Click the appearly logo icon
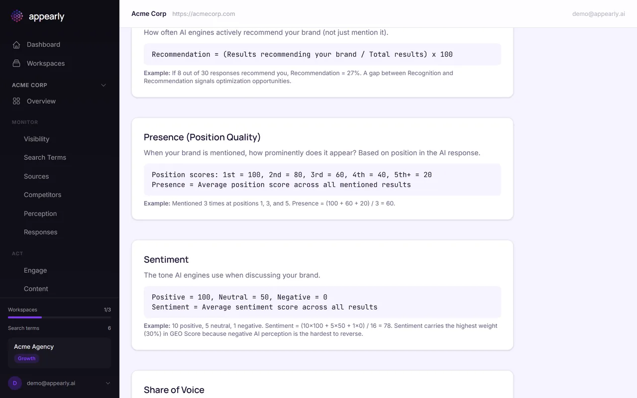637x398 pixels. click(17, 16)
